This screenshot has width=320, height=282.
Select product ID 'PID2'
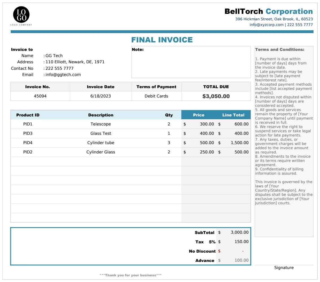28,152
